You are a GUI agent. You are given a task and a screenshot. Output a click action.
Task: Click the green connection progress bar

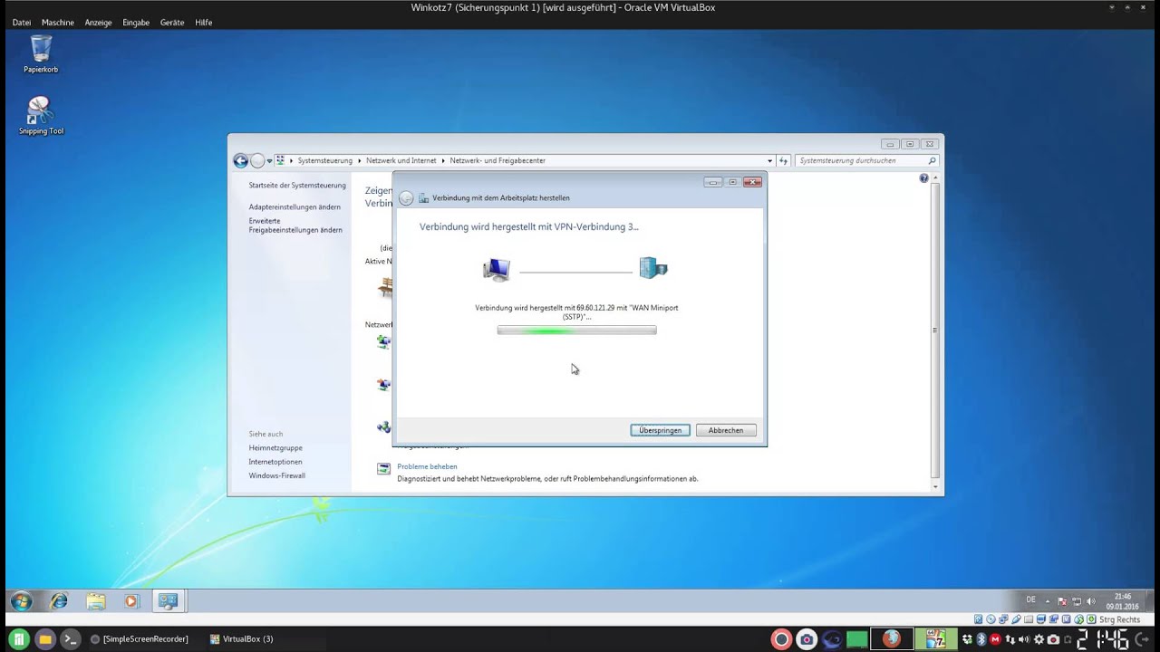point(576,331)
